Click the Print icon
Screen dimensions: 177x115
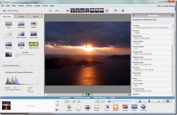(88, 107)
